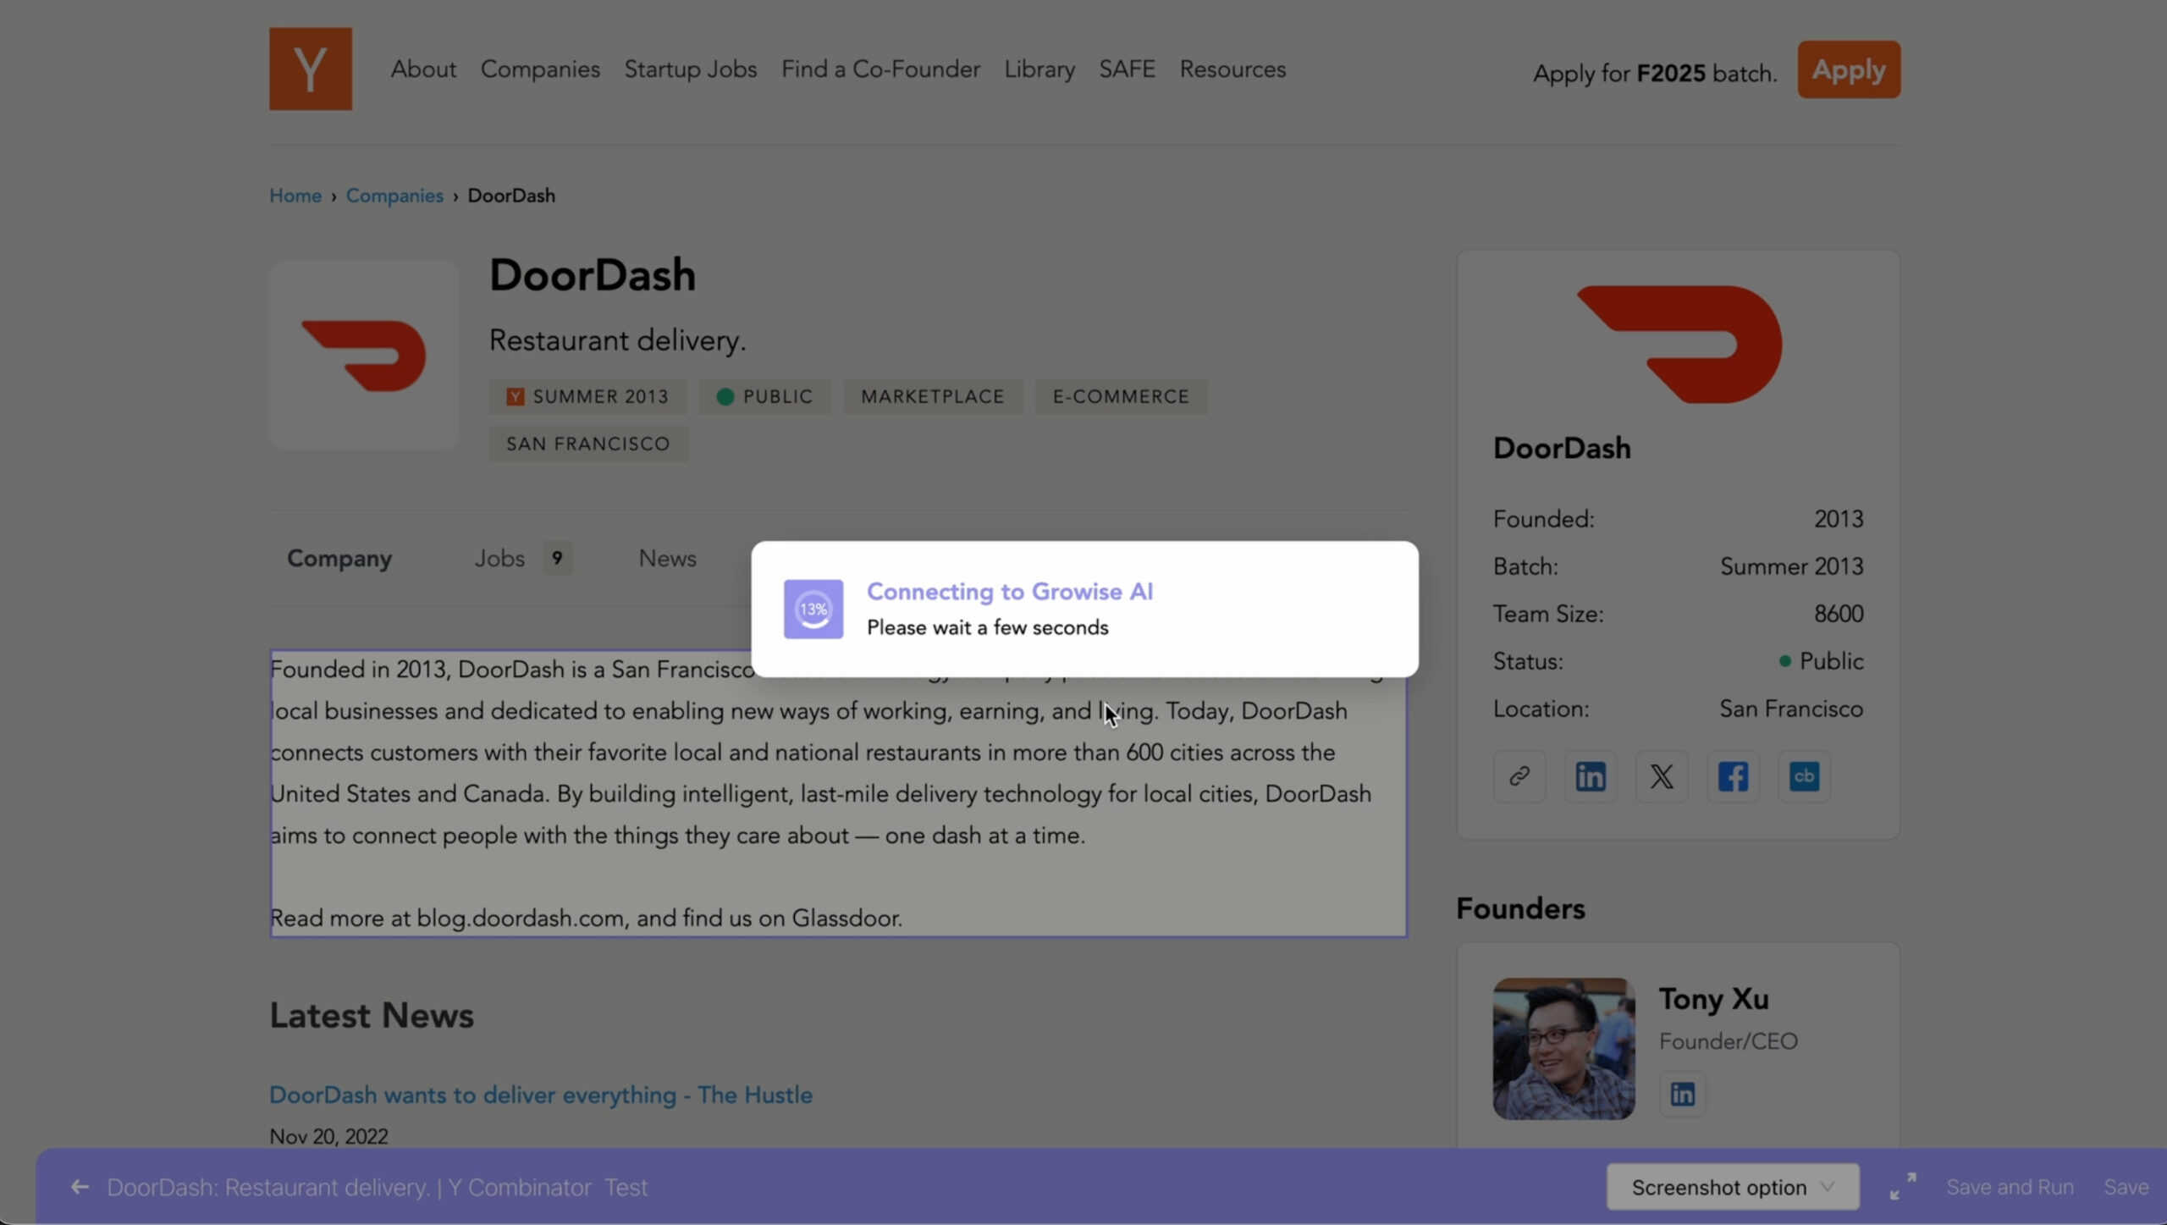Open DoorDash website link icon

[1519, 775]
